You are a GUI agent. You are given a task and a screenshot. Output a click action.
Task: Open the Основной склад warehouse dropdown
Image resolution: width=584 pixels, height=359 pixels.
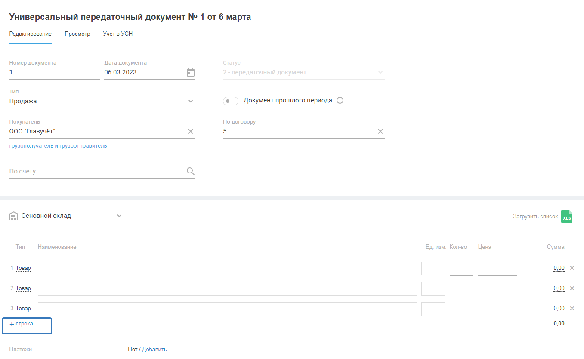tap(119, 216)
